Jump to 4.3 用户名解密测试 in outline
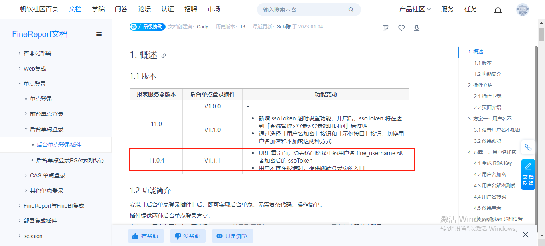 tap(495, 186)
